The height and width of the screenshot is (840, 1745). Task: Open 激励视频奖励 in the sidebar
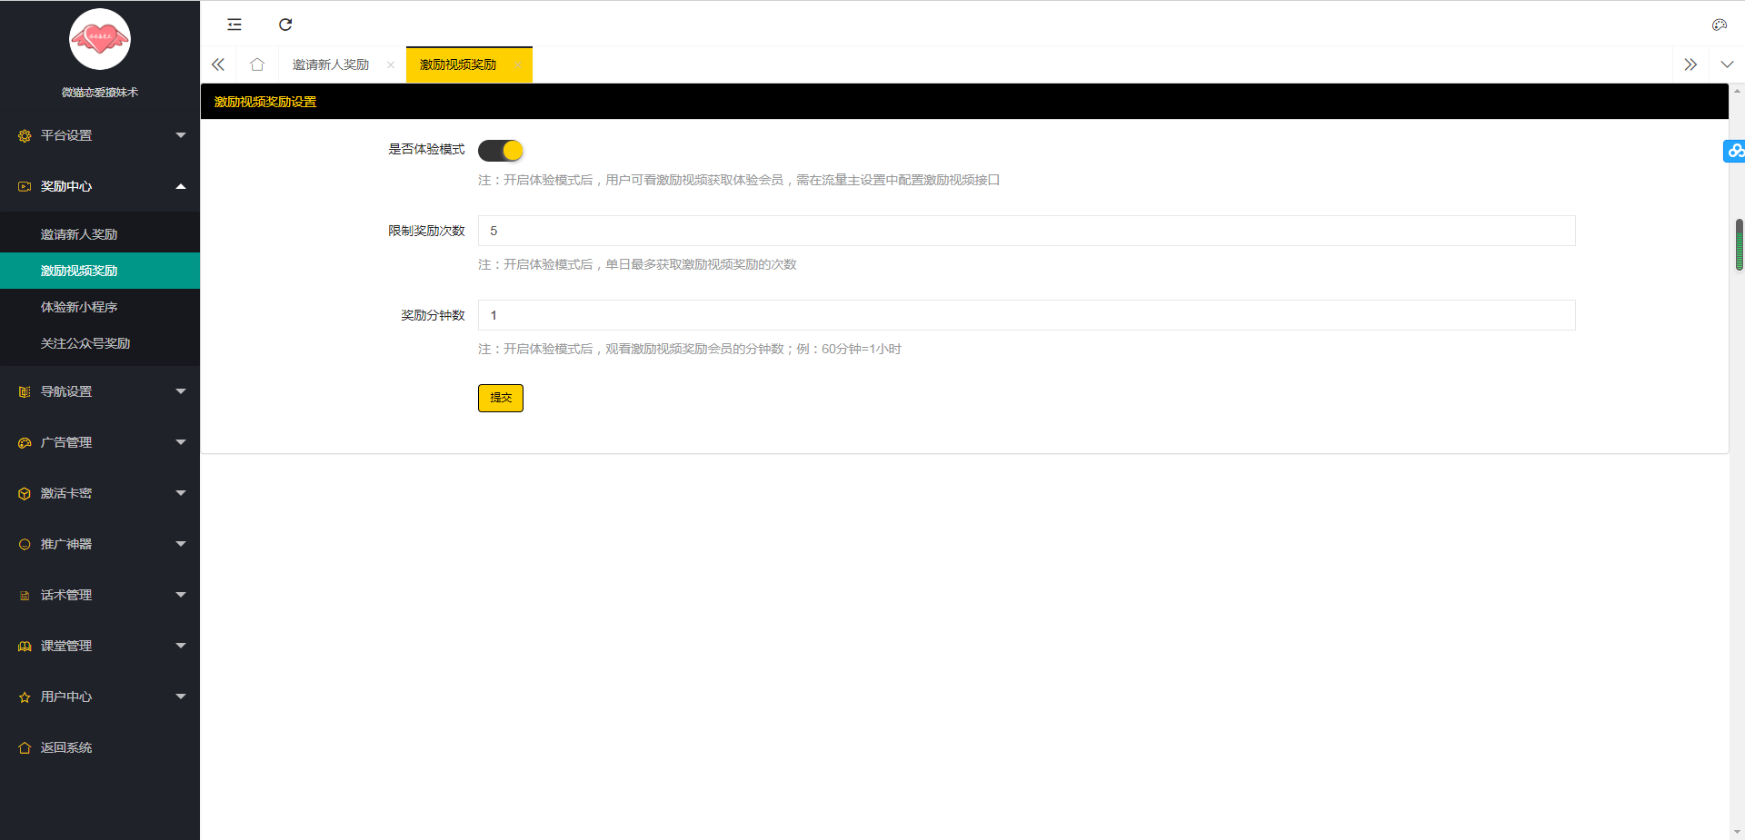tap(100, 271)
